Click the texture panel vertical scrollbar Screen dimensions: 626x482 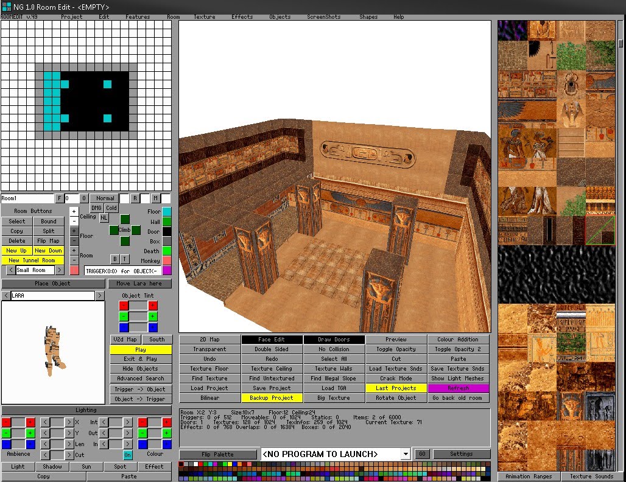[621, 245]
